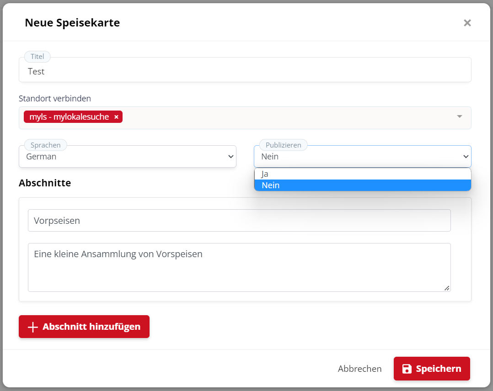Open the Sprachen dropdown chevron

coord(230,157)
